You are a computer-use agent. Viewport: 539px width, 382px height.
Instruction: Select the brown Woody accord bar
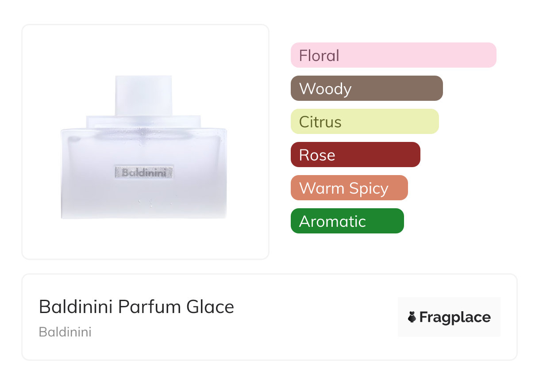point(366,88)
